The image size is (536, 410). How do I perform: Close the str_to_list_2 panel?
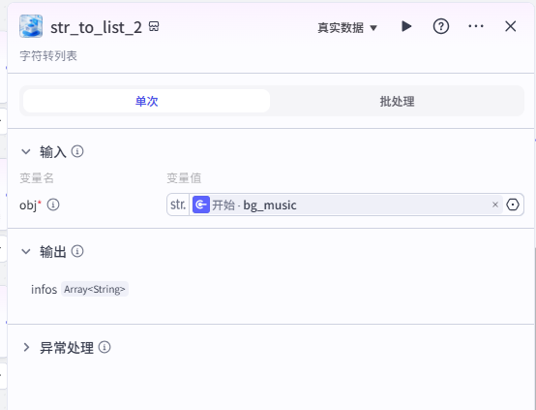[x=511, y=26]
